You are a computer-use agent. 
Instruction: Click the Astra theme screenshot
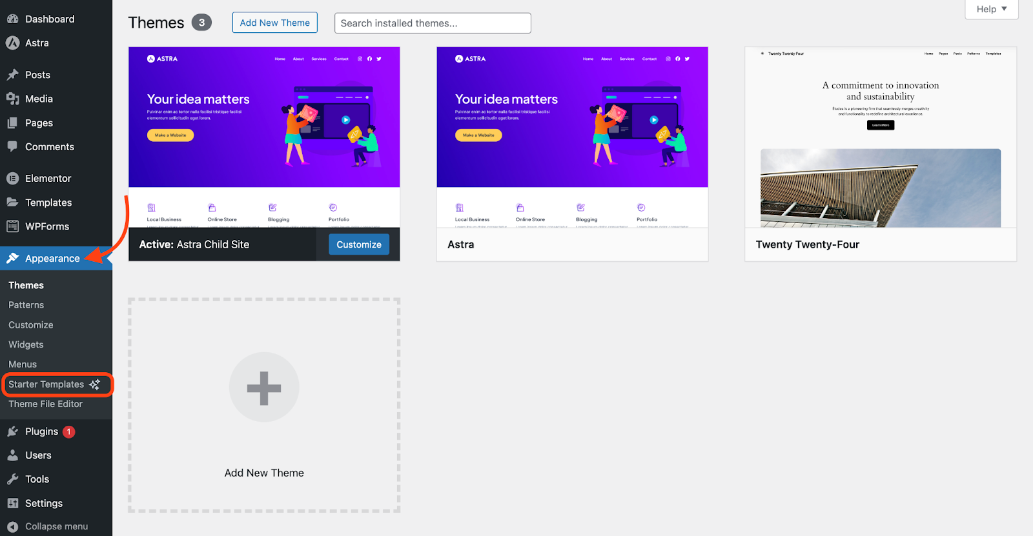pos(572,137)
